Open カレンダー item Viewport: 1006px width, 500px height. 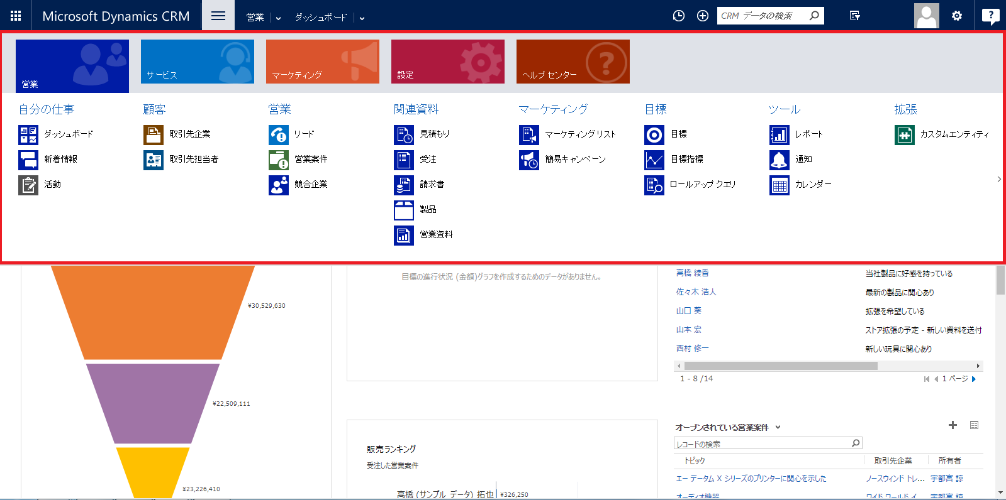coord(801,185)
